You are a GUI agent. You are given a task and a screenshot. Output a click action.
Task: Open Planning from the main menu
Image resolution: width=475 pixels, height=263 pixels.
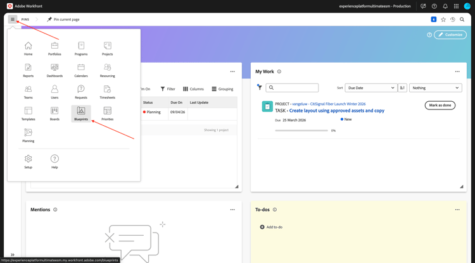coord(28,135)
